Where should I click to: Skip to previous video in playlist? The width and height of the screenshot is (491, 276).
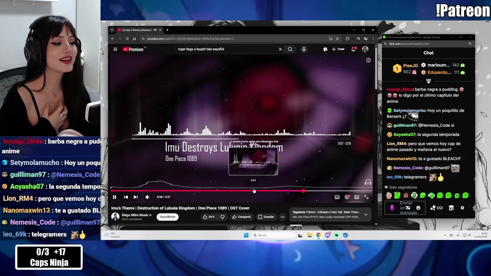pyautogui.click(x=126, y=197)
